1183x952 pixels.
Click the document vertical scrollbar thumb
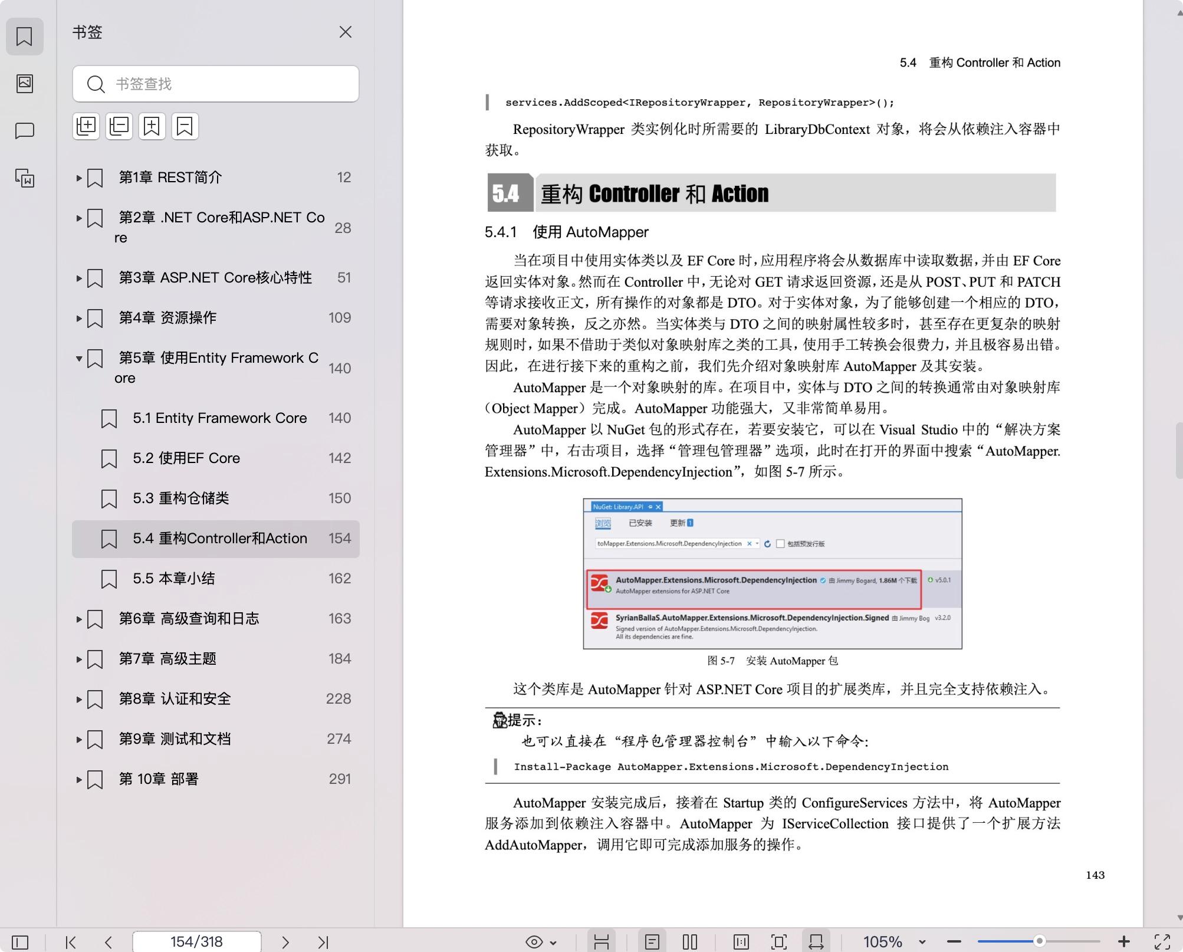(x=1179, y=450)
